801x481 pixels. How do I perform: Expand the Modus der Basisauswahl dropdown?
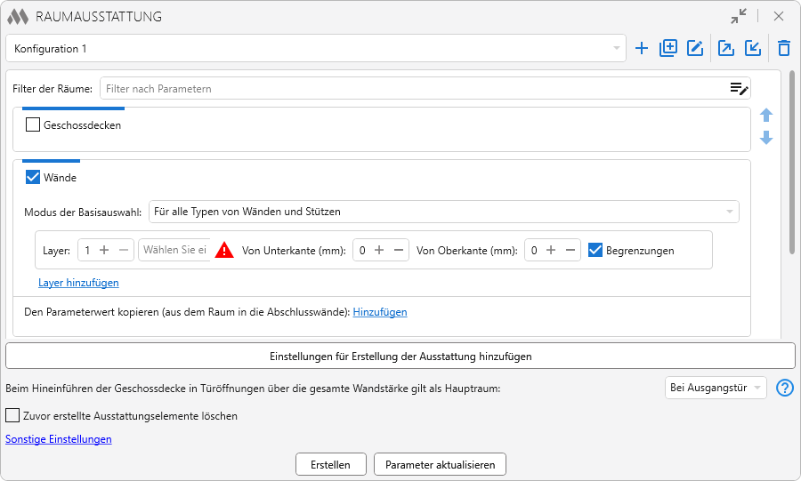[x=443, y=212]
